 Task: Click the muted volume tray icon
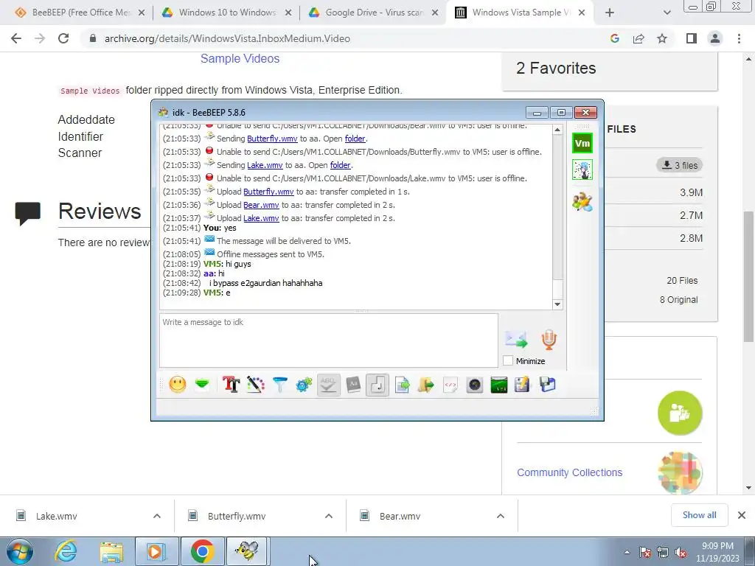(x=681, y=553)
